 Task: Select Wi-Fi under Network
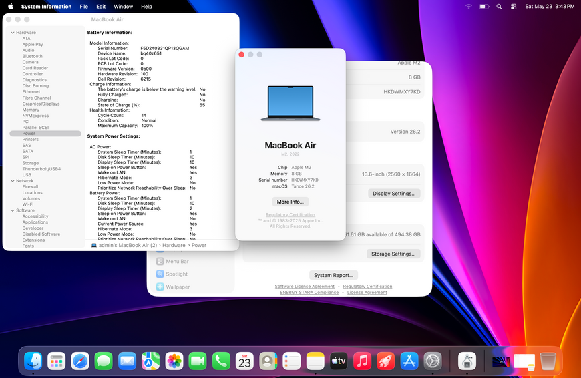point(28,204)
